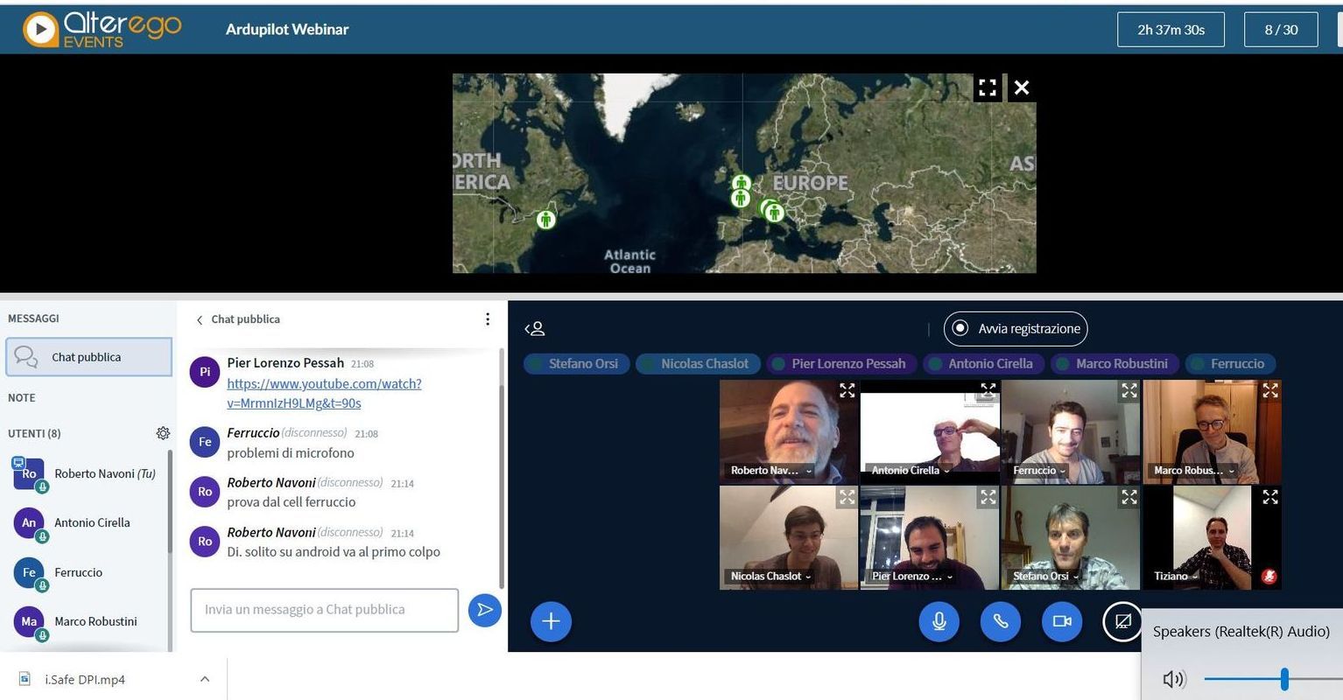Send the chat message with arrow button

tap(484, 610)
